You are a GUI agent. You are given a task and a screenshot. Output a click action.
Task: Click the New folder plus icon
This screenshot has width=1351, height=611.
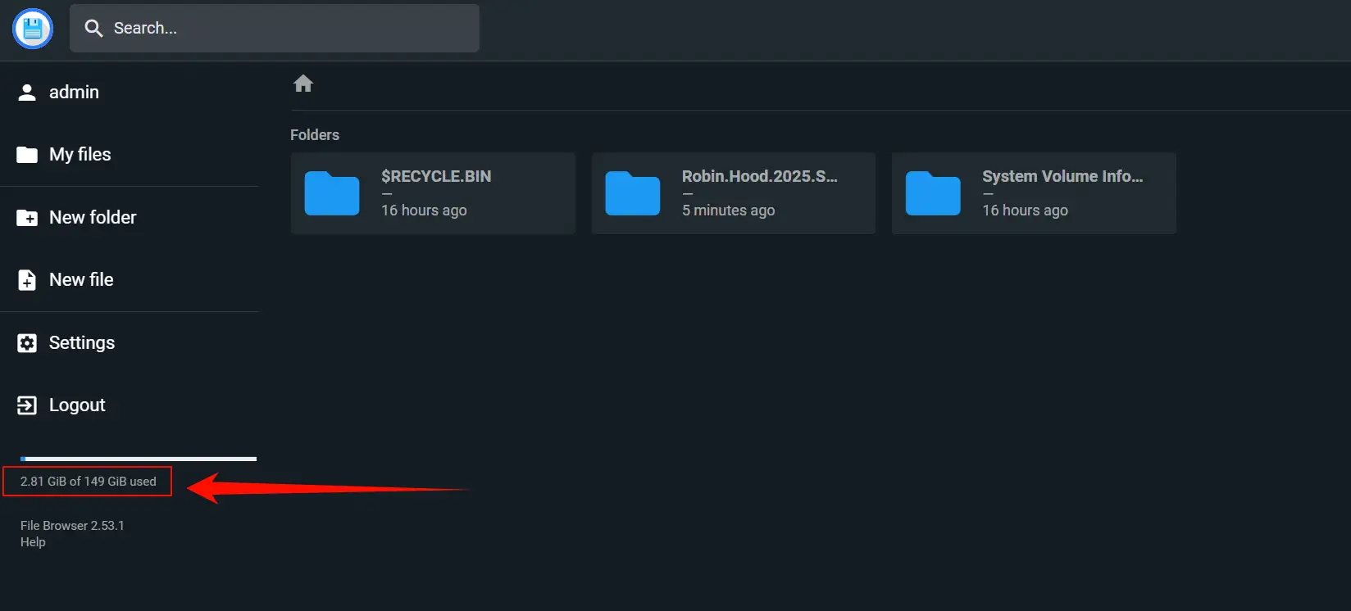(27, 218)
